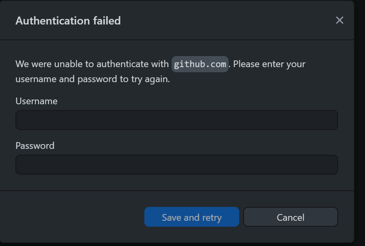Click the github.com code badge
Image resolution: width=365 pixels, height=246 pixels.
click(x=200, y=64)
